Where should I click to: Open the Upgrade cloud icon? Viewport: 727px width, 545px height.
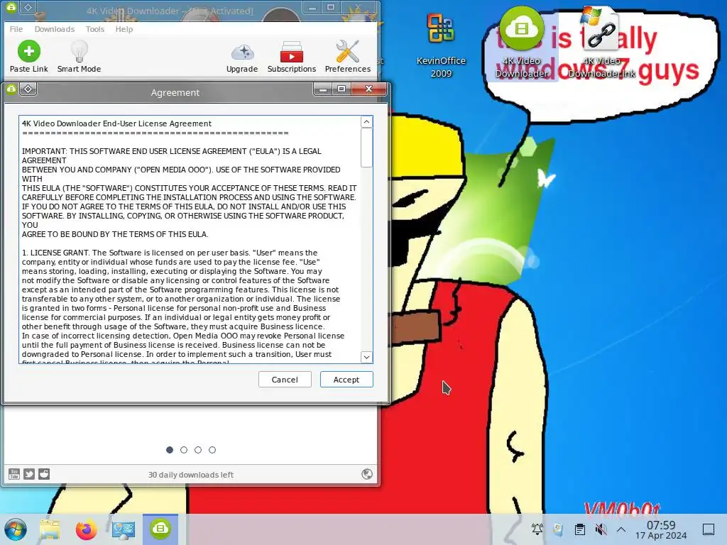[x=242, y=53]
